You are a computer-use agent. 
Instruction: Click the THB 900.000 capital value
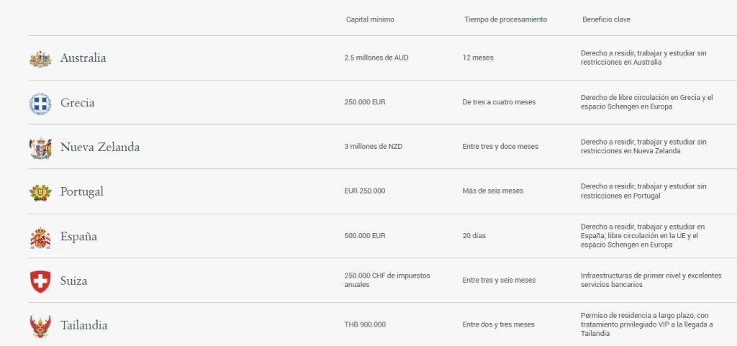click(365, 324)
